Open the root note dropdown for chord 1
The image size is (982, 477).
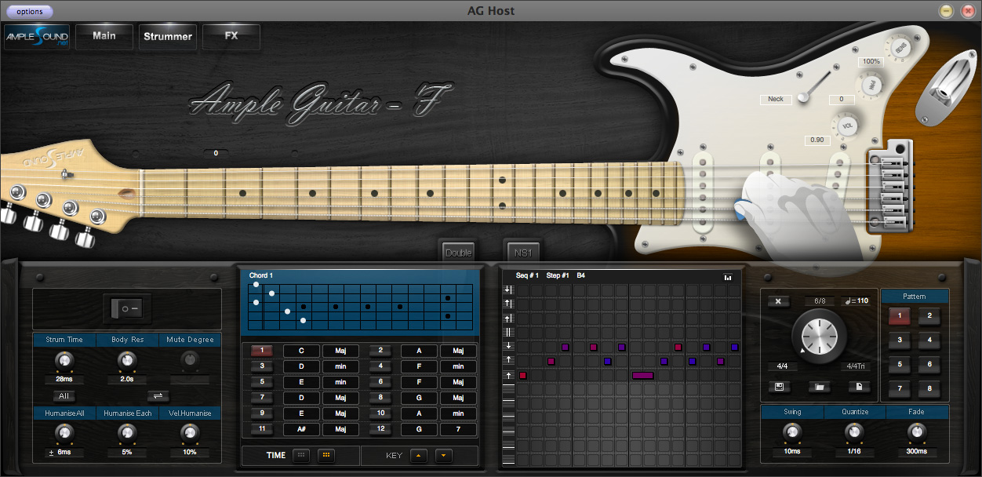pos(301,351)
